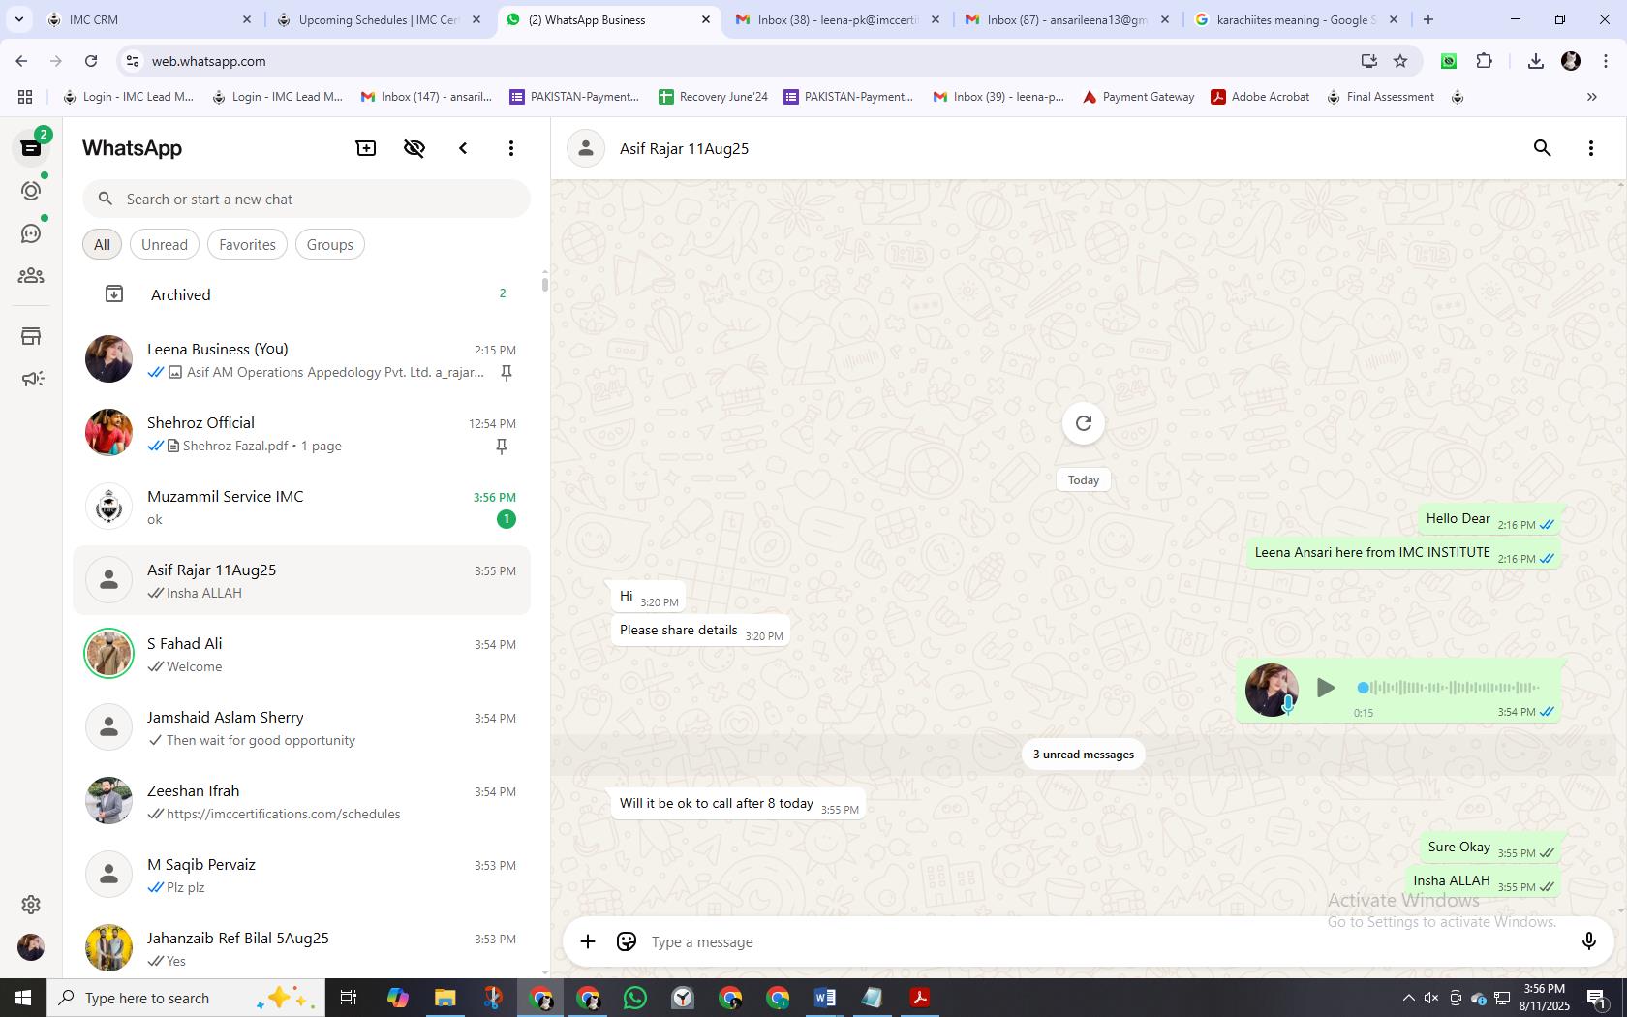Open the Archived chats row
1627x1017 pixels.
301,294
